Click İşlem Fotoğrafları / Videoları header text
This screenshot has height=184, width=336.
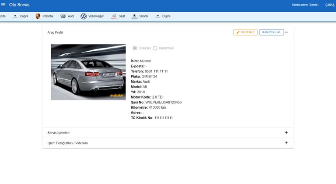(x=68, y=143)
